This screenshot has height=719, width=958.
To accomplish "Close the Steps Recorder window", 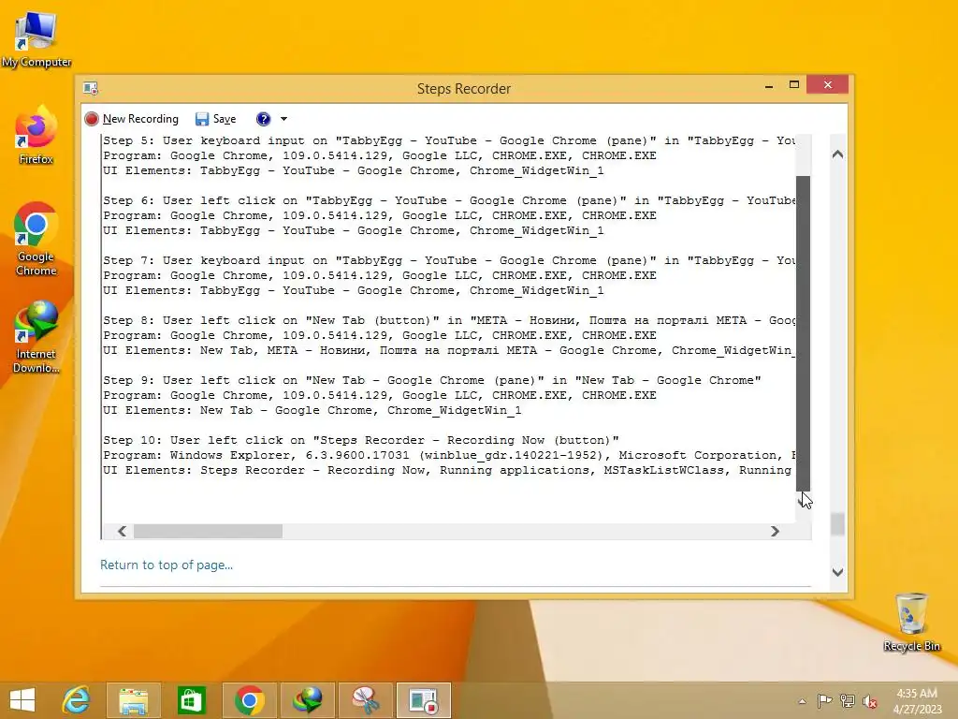I will click(x=827, y=84).
